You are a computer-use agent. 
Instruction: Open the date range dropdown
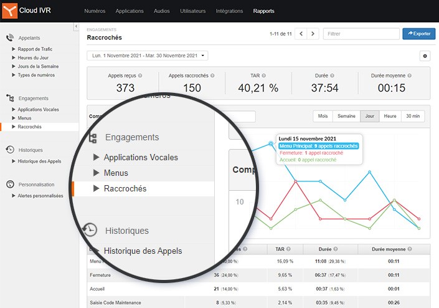tap(148, 56)
